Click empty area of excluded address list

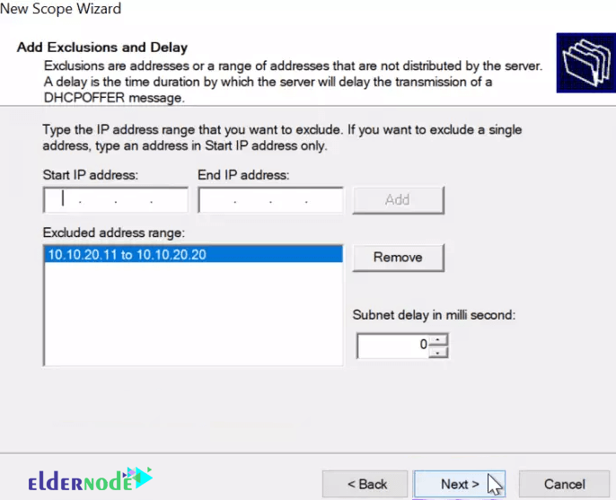tap(193, 314)
